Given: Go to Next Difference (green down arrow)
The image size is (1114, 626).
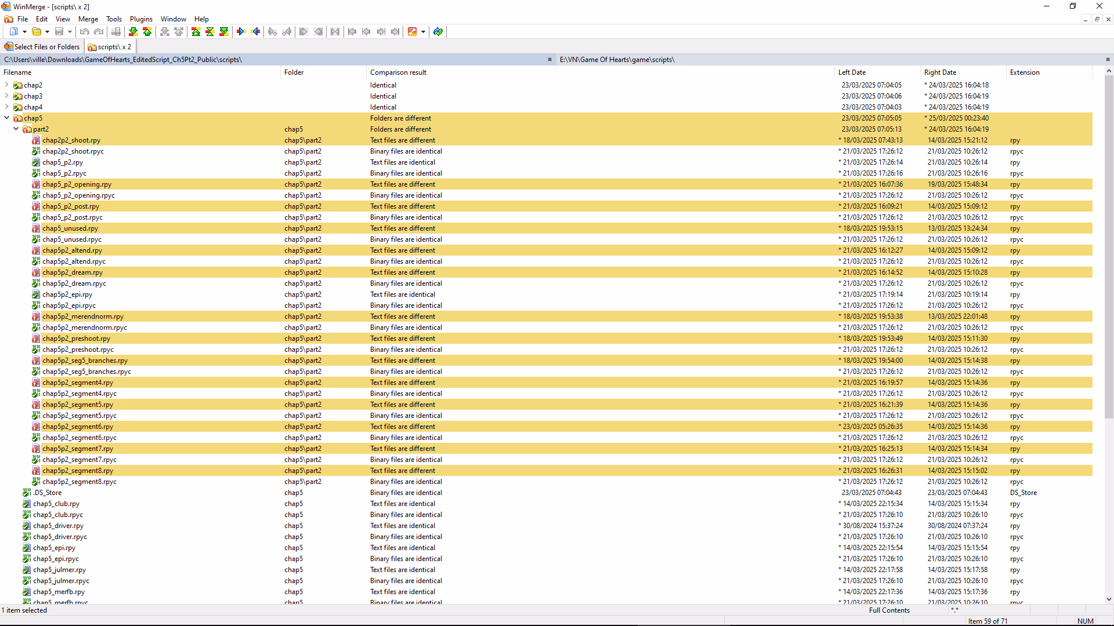Looking at the screenshot, I should [133, 32].
